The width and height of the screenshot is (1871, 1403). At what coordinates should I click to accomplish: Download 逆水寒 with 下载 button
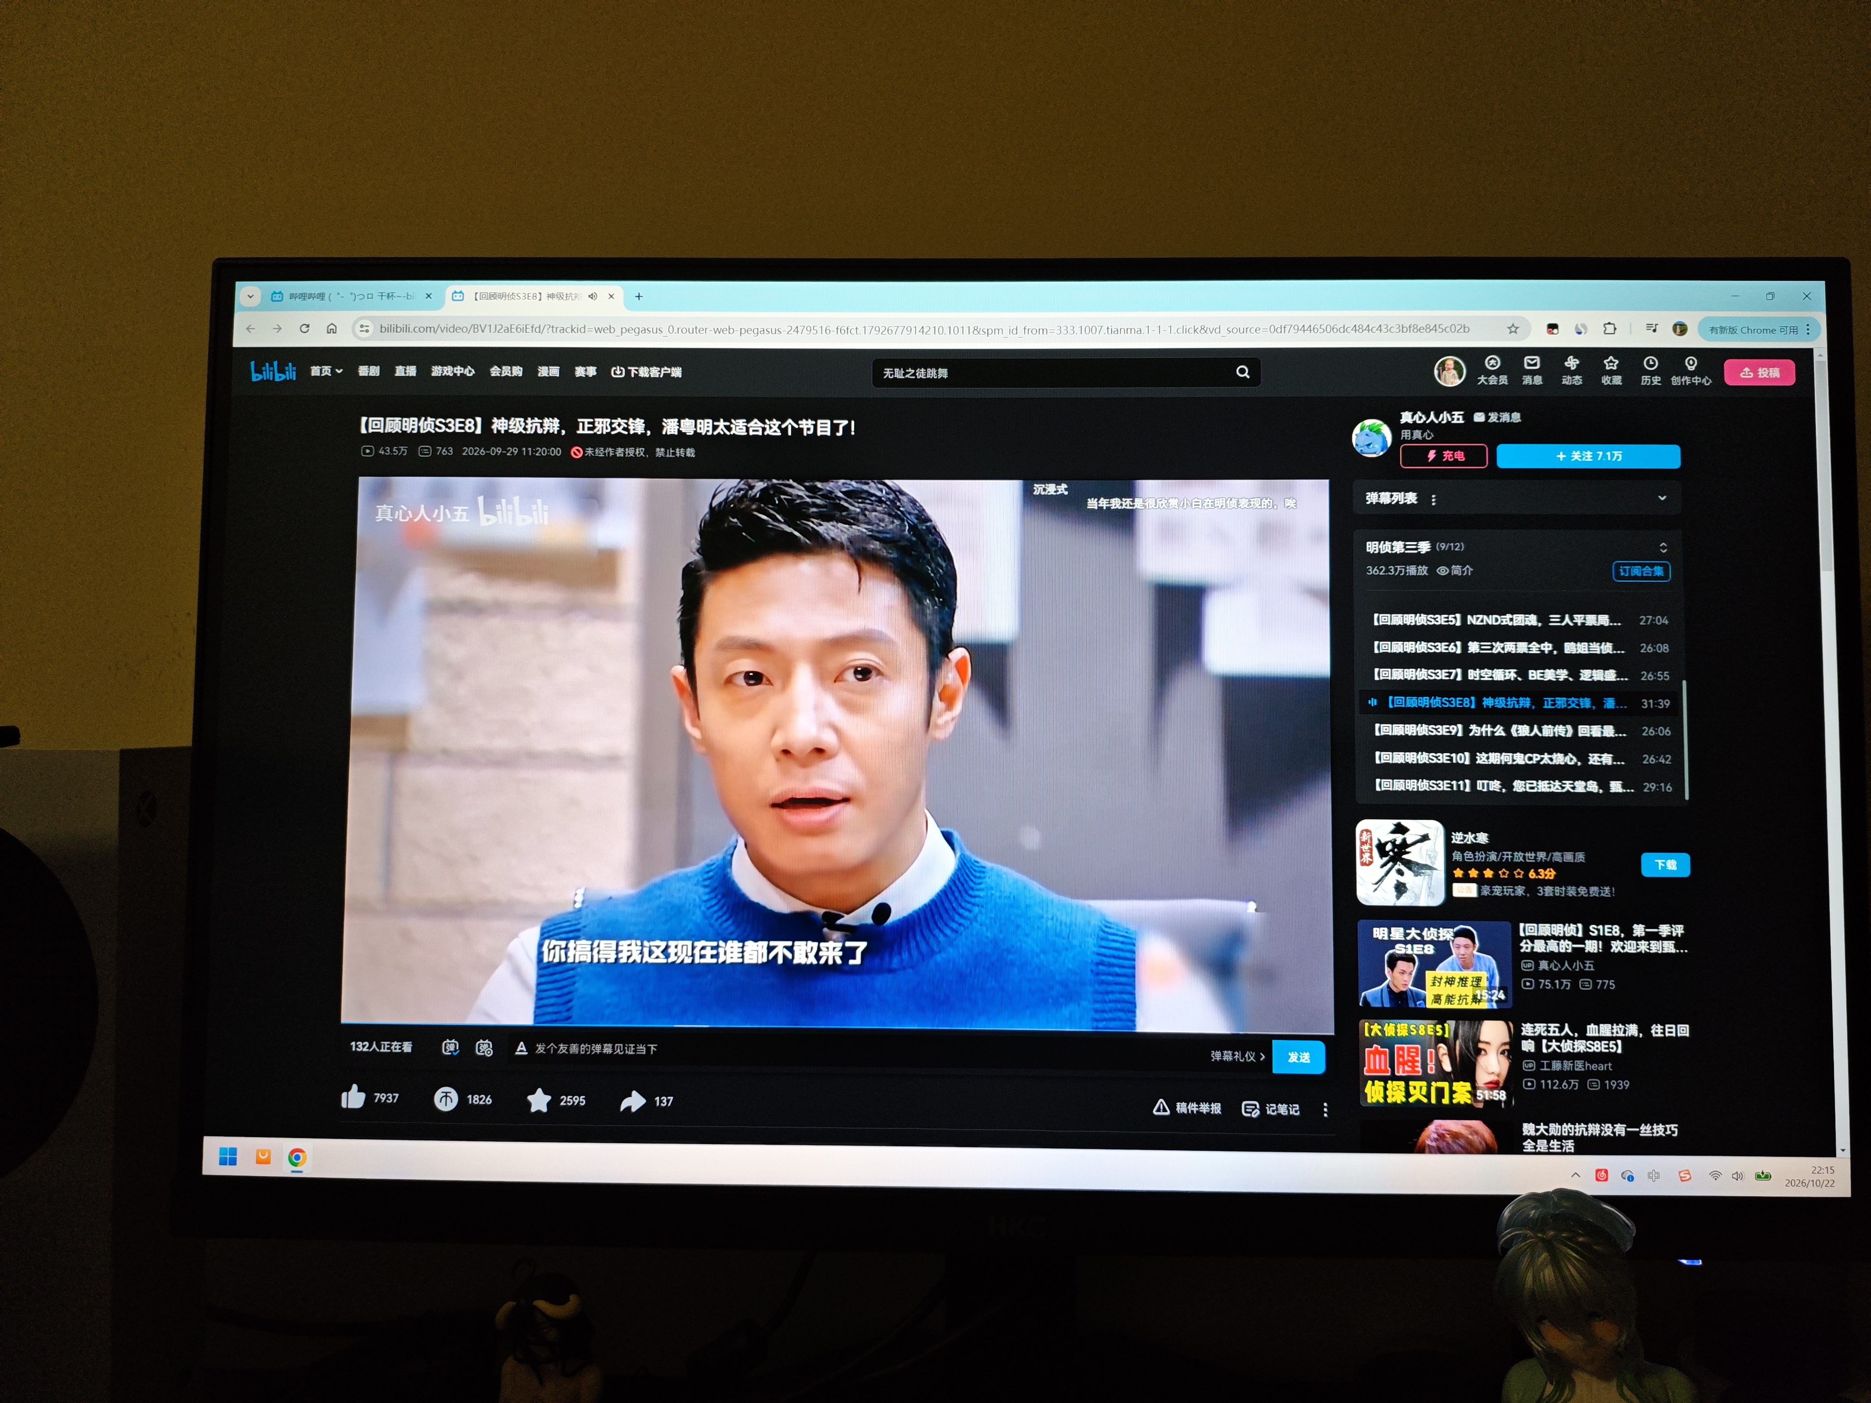point(1665,864)
